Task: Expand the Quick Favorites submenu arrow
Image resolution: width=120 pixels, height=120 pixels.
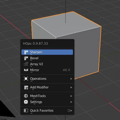Action: [71, 110]
